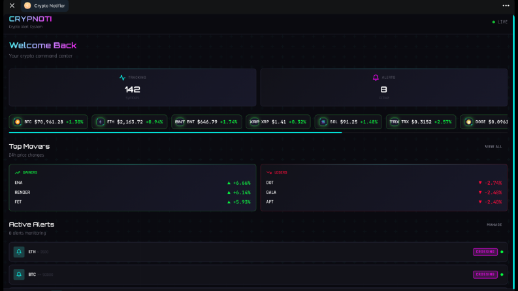The height and width of the screenshot is (291, 518).
Task: Click the BNT coin icon in ticker
Action: 180,122
